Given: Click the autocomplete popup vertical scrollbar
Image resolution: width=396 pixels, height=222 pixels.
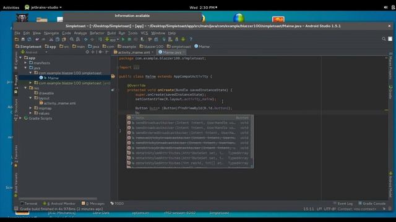Looking at the screenshot, I should (x=252, y=137).
